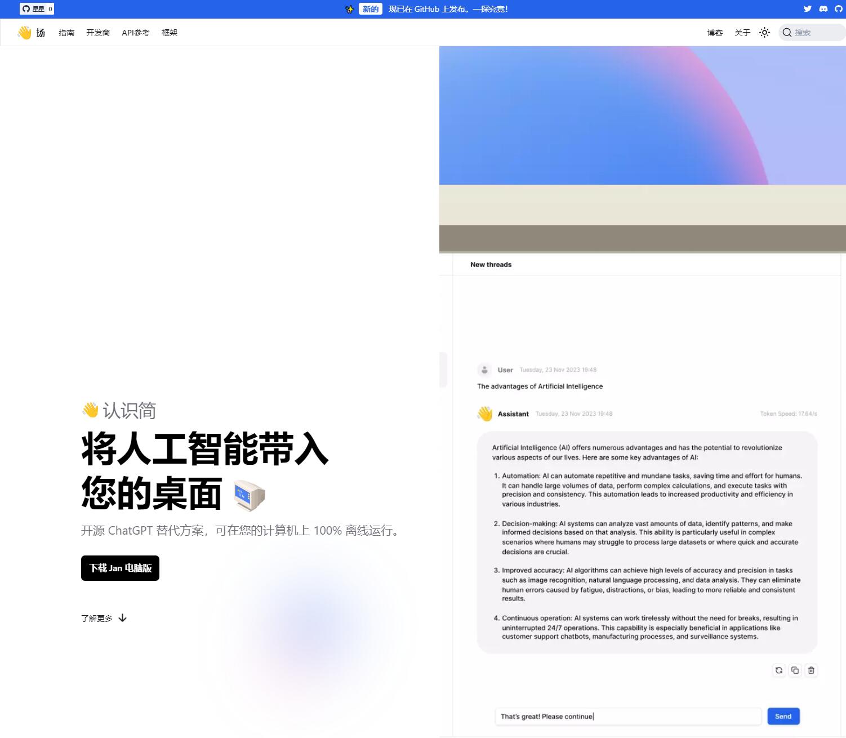Click the blue Send button

(783, 717)
